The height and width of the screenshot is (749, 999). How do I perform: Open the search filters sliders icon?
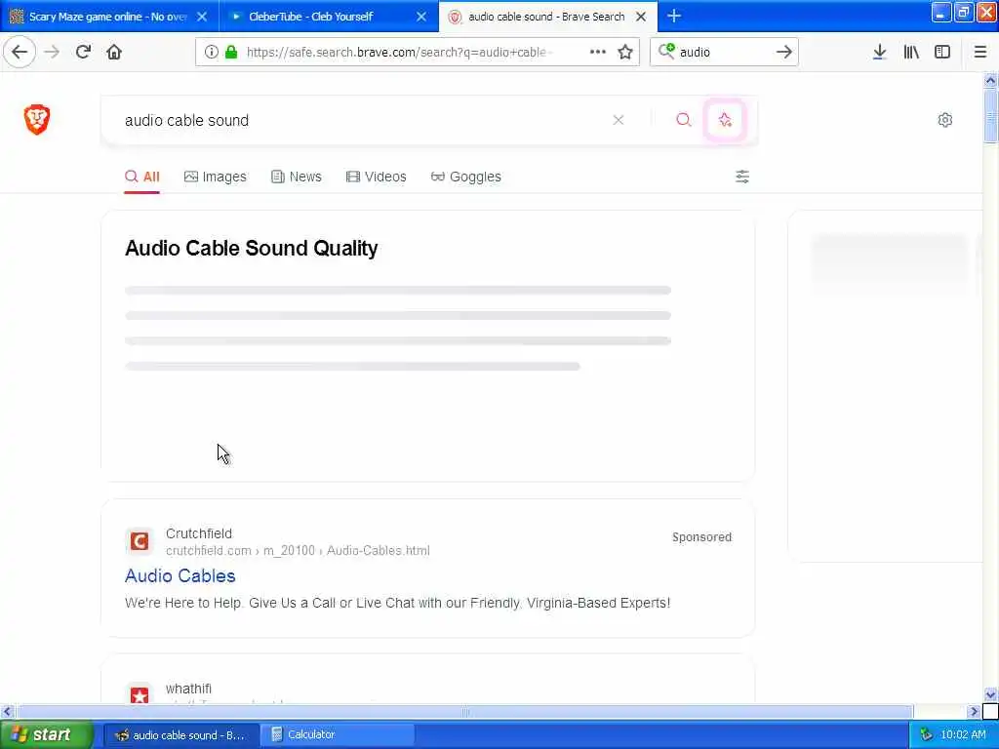pyautogui.click(x=742, y=177)
